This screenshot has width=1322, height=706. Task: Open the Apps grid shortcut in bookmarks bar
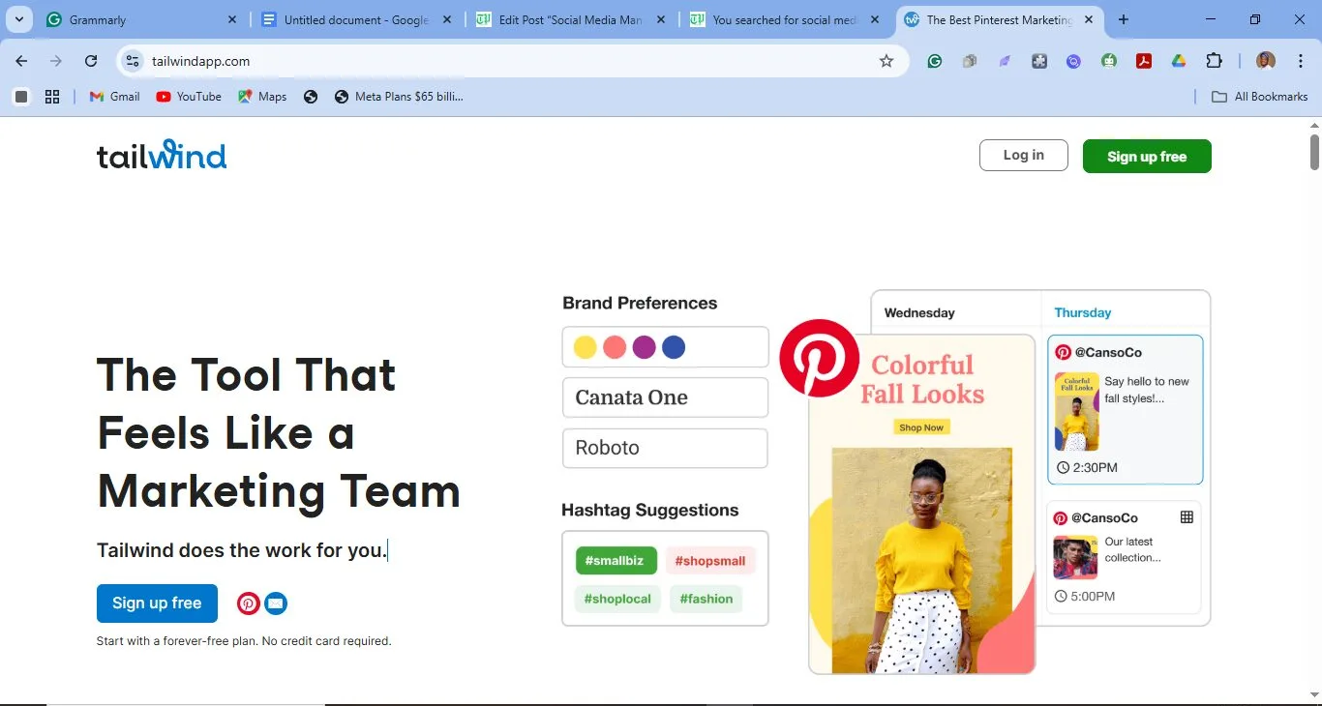click(x=52, y=97)
